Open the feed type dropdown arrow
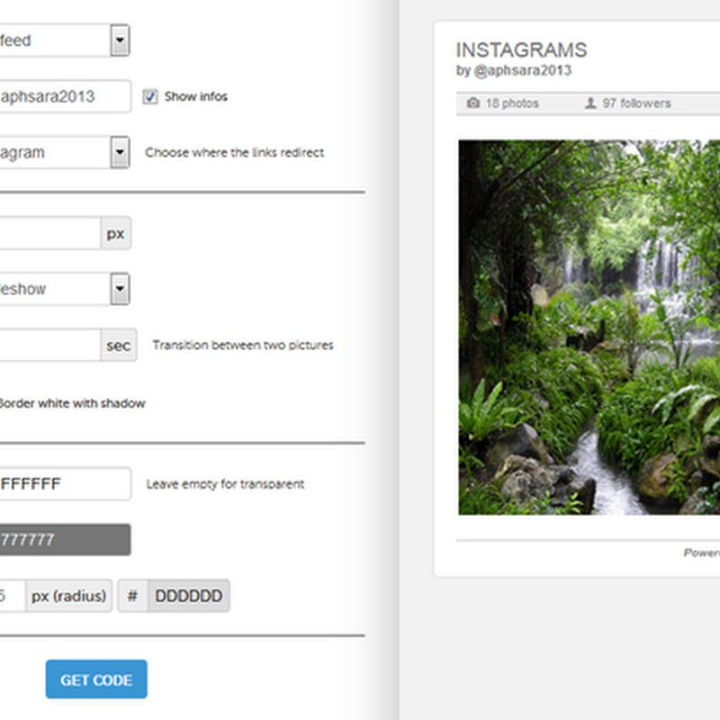The height and width of the screenshot is (720, 720). [x=120, y=40]
